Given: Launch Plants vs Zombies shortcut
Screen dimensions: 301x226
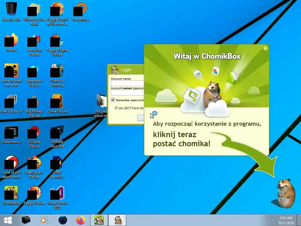Looking at the screenshot, I should point(57,75).
